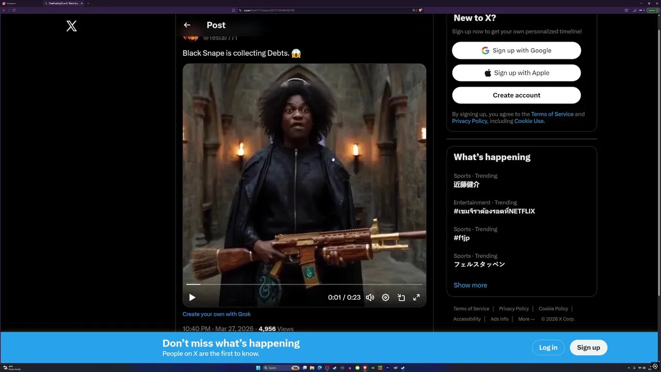The image size is (661, 372).
Task: Click the Create account button
Action: coord(516,95)
